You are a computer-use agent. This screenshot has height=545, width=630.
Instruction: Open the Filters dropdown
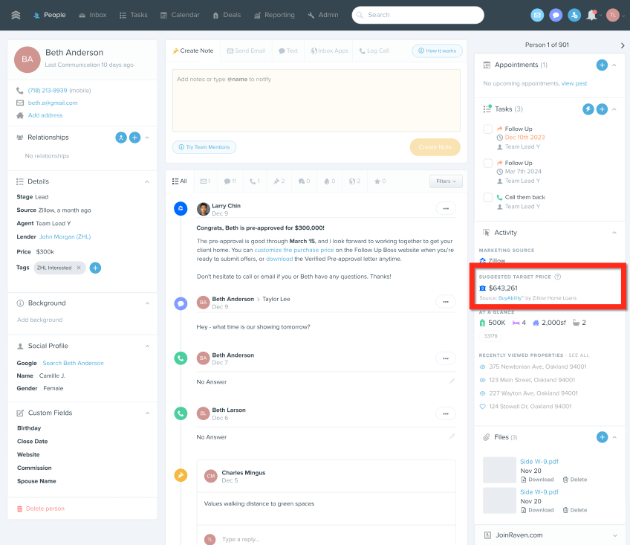(445, 181)
